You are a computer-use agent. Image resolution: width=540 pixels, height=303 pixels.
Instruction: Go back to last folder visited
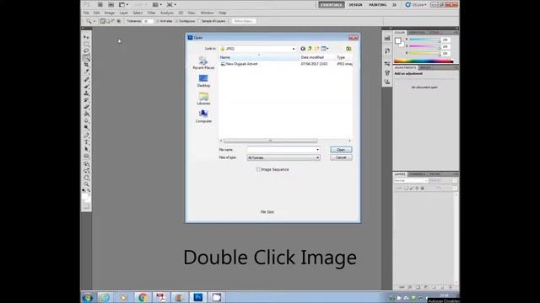tap(303, 49)
